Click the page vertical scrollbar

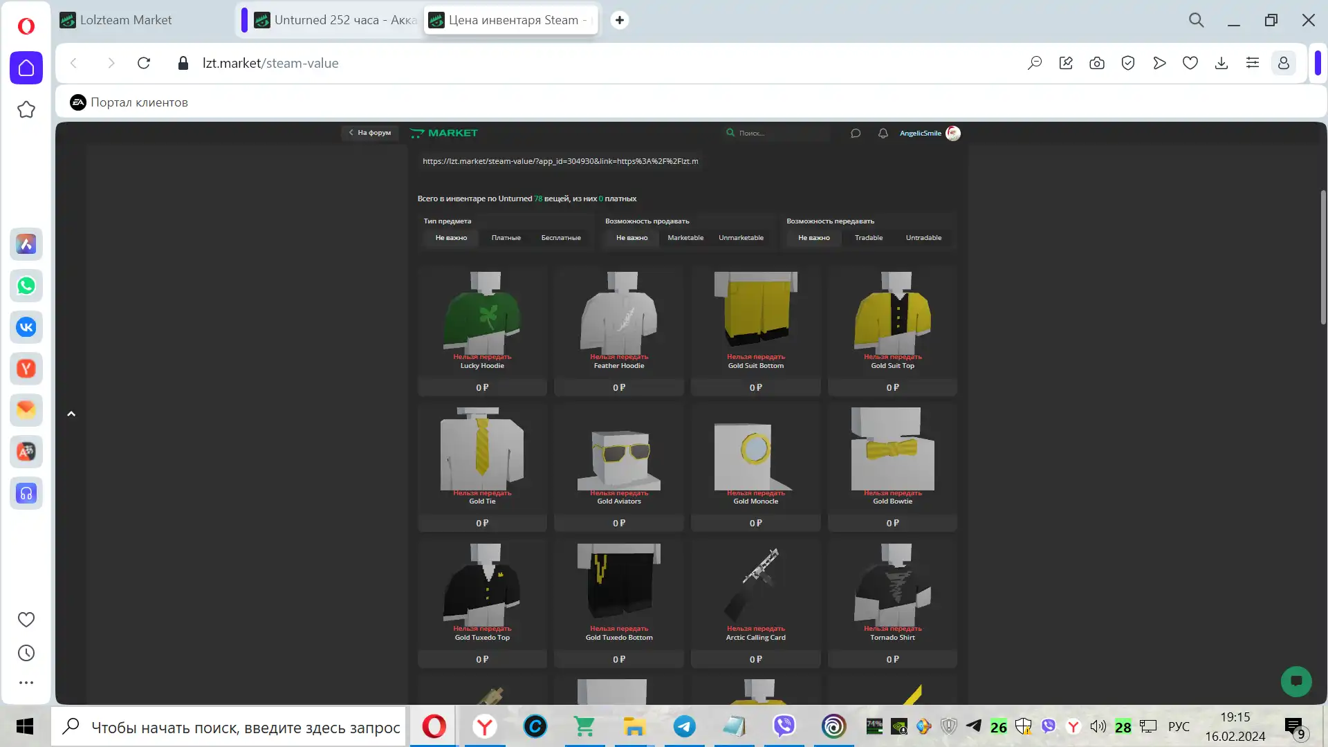click(1323, 258)
